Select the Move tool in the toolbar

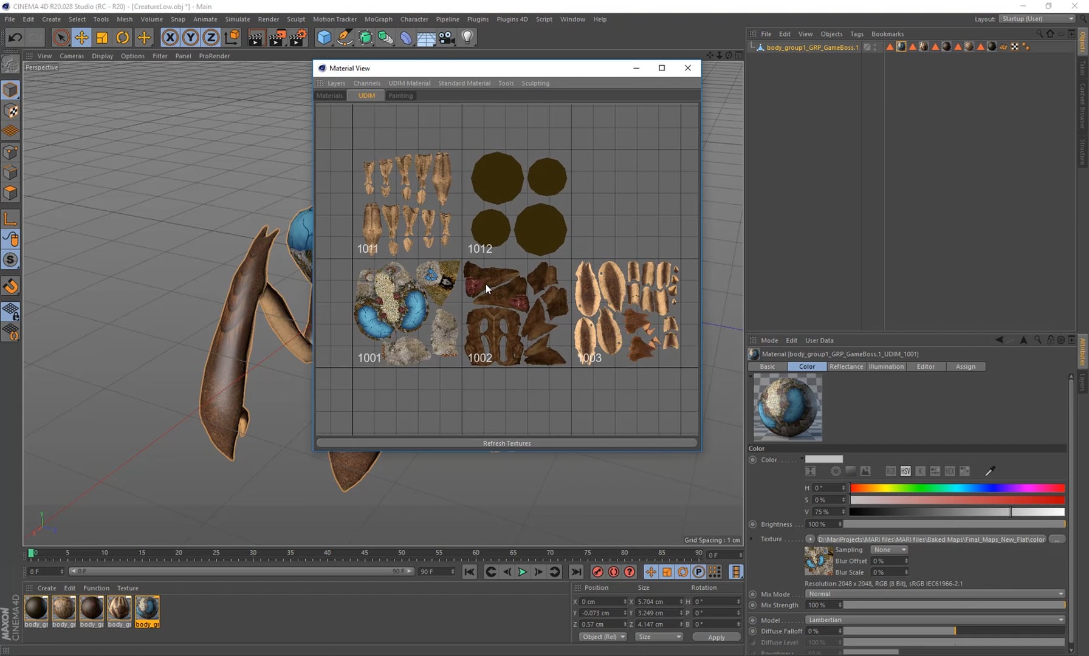coord(81,37)
